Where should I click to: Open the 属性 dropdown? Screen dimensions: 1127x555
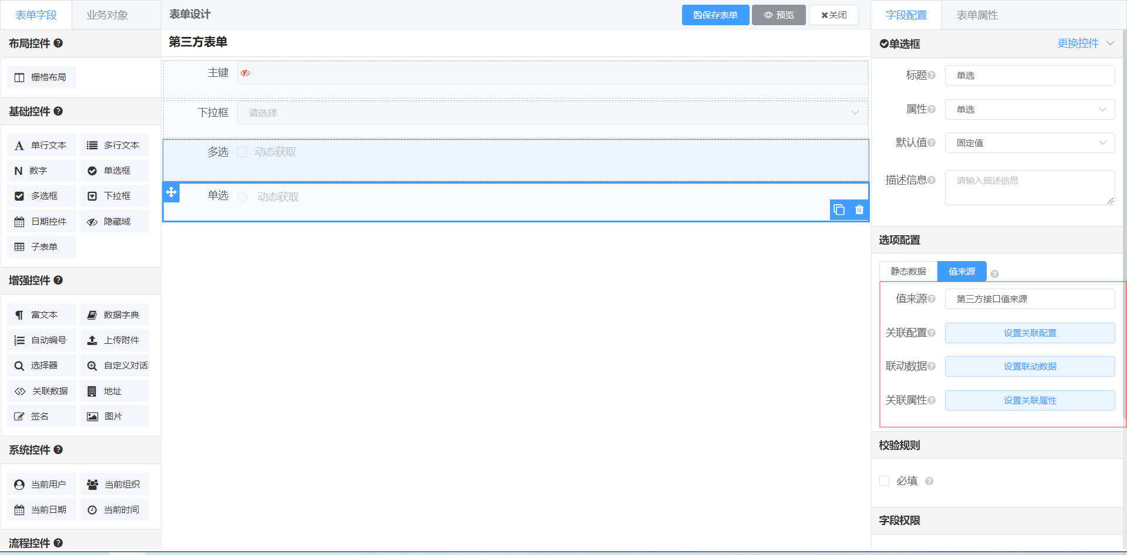click(x=1030, y=110)
